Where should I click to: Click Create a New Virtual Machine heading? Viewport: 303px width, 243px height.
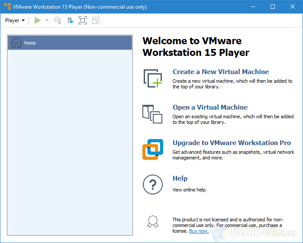click(x=221, y=72)
